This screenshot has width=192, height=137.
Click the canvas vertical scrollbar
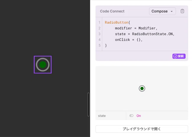[x=88, y=104]
